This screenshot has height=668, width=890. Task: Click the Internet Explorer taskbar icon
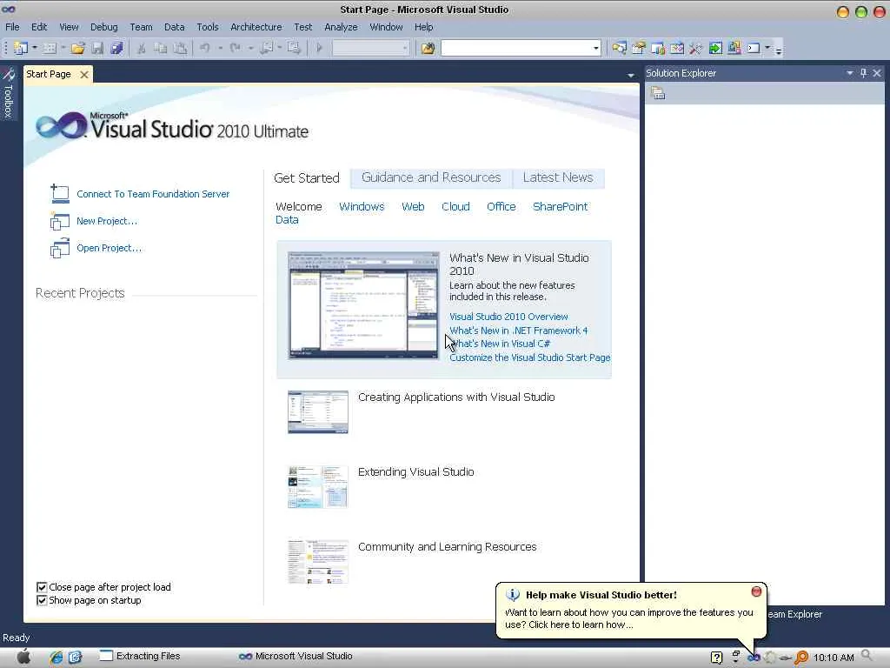click(56, 658)
